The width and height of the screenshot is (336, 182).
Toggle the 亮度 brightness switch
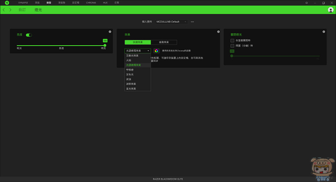(29, 35)
